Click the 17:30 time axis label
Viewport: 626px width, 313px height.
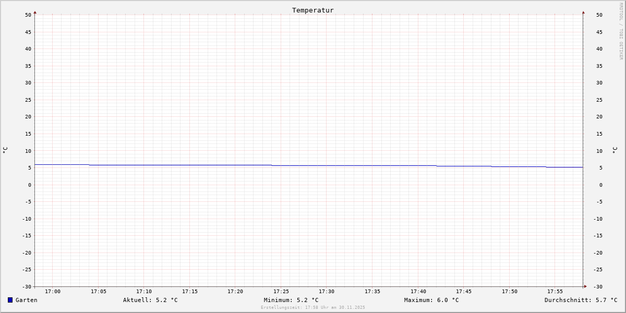click(327, 292)
